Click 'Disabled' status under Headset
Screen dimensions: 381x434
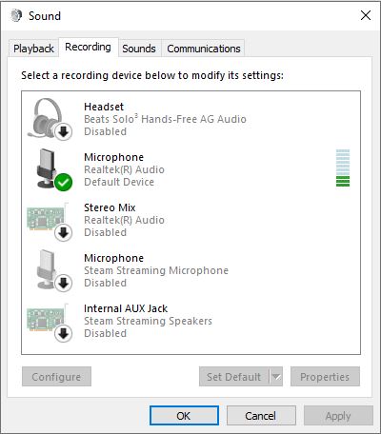pyautogui.click(x=106, y=131)
